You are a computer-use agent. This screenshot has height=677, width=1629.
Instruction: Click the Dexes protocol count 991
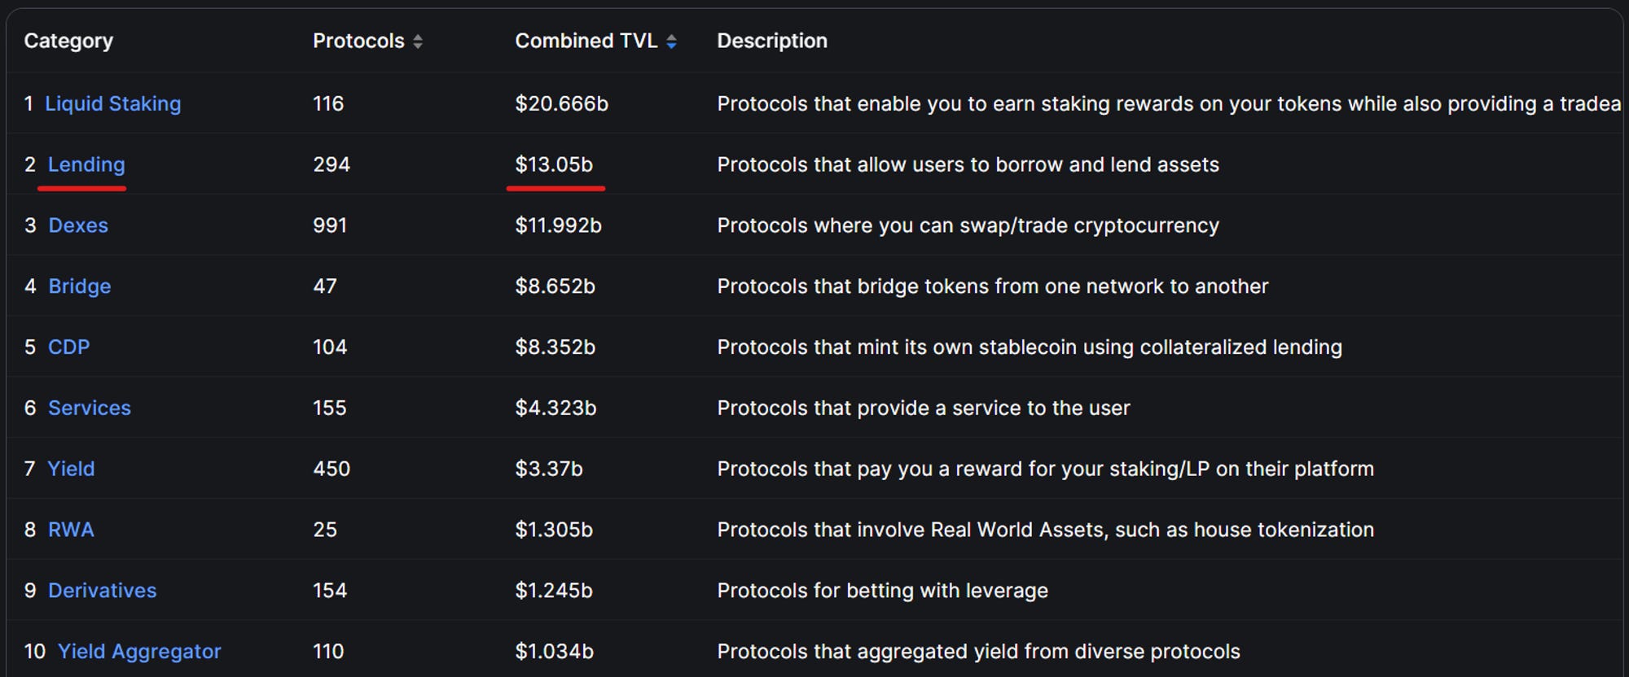point(330,225)
